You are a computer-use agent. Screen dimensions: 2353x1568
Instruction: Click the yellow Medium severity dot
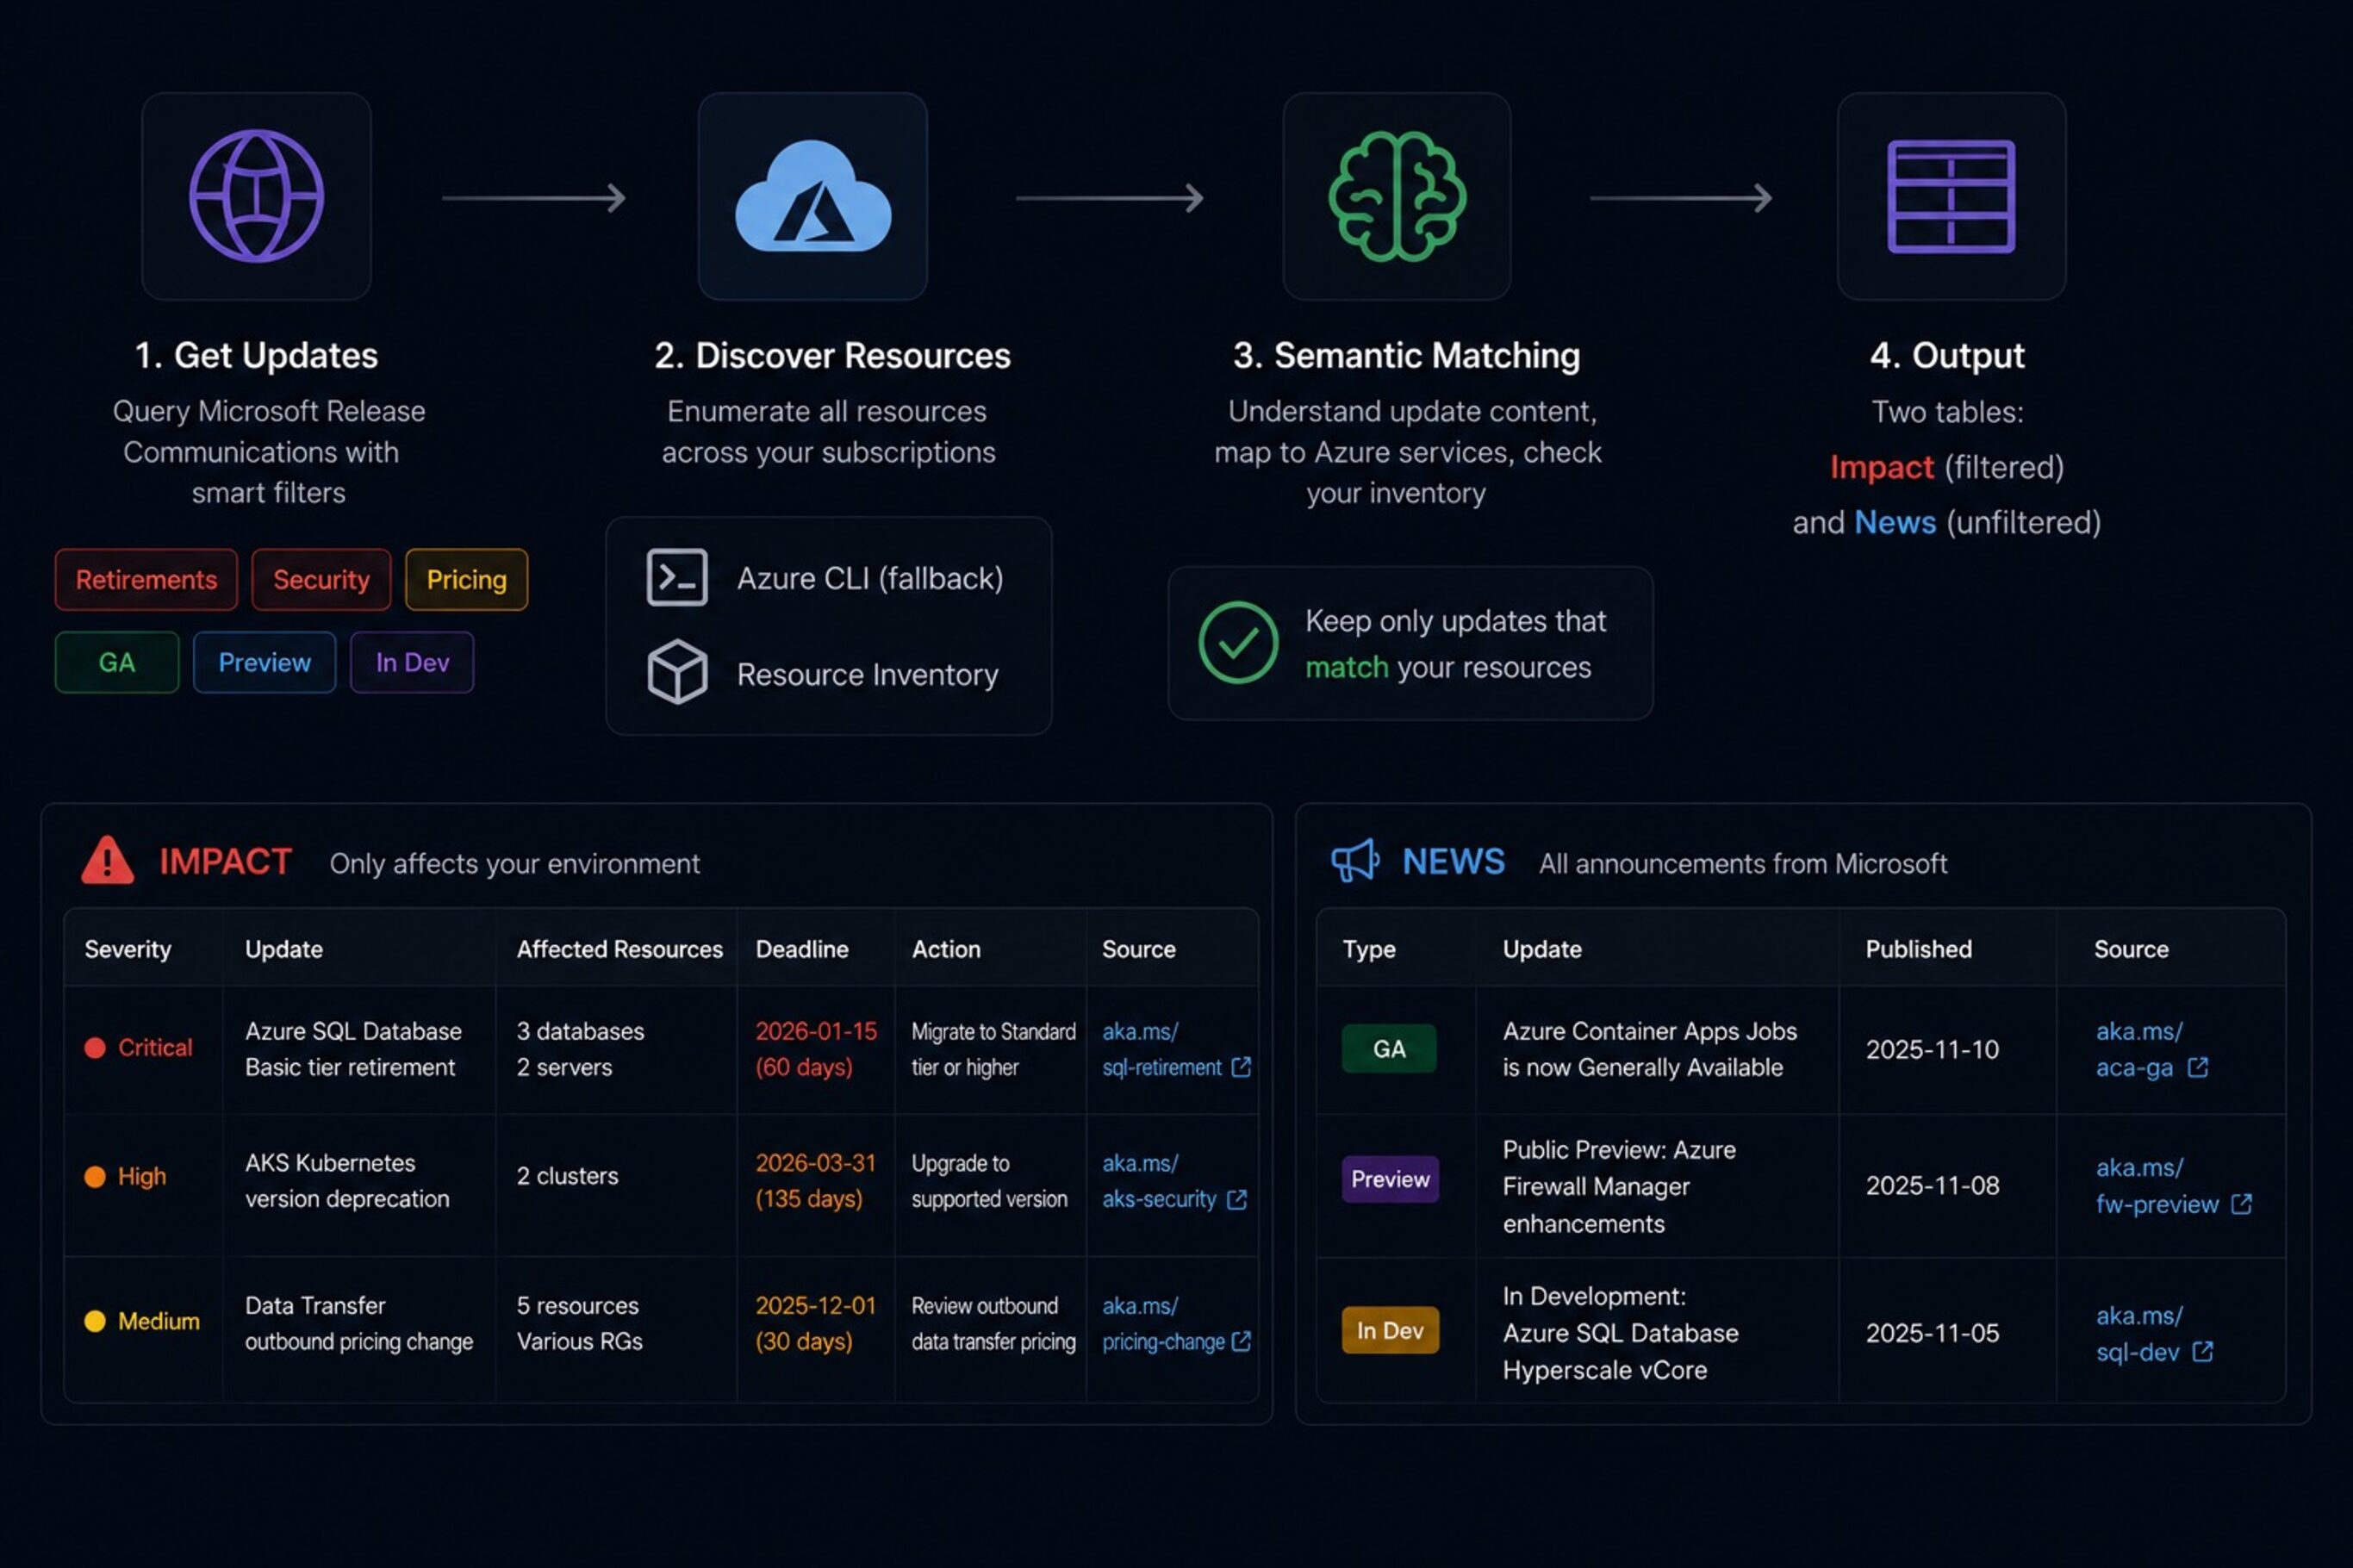pos(95,1321)
